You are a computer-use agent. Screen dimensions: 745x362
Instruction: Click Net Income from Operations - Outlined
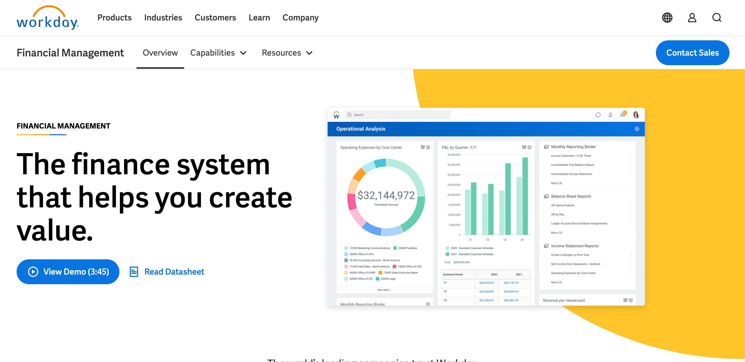(575, 264)
